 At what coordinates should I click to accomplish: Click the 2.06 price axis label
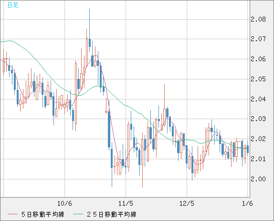coord(258,59)
